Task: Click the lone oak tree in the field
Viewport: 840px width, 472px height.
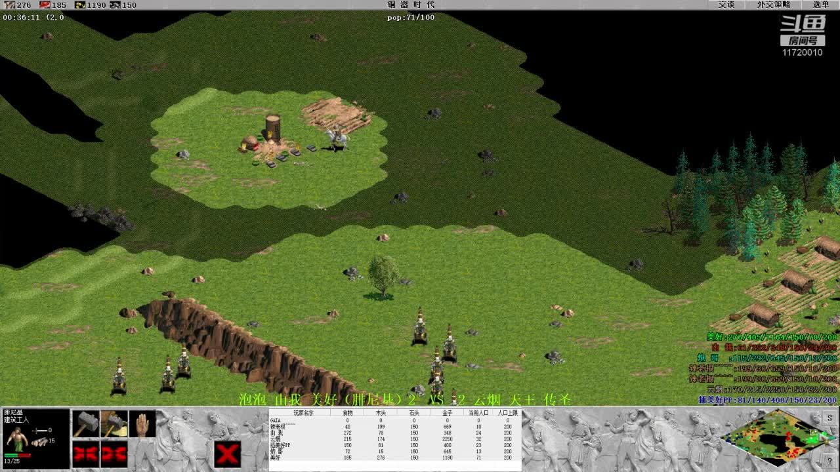Action: tap(383, 277)
